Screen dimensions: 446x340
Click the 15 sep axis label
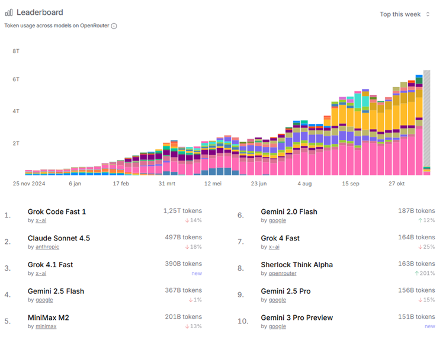(351, 184)
